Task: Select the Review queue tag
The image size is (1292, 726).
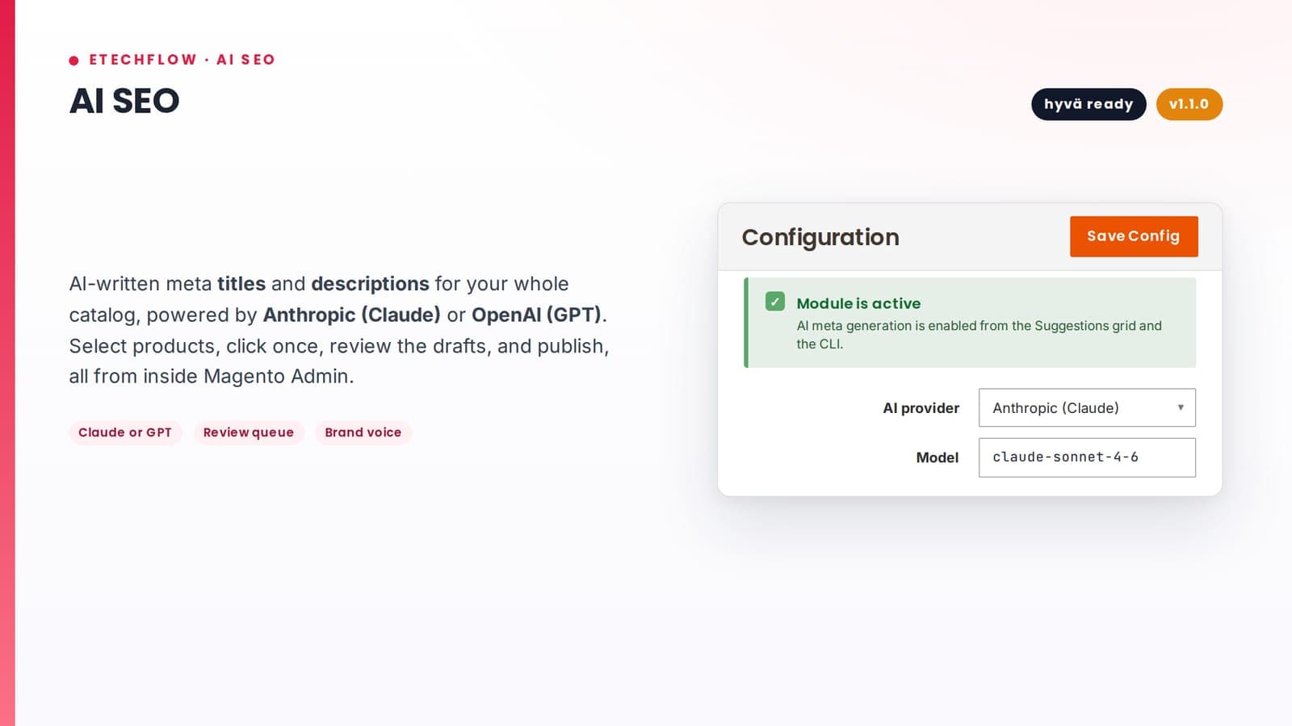Action: (x=249, y=432)
